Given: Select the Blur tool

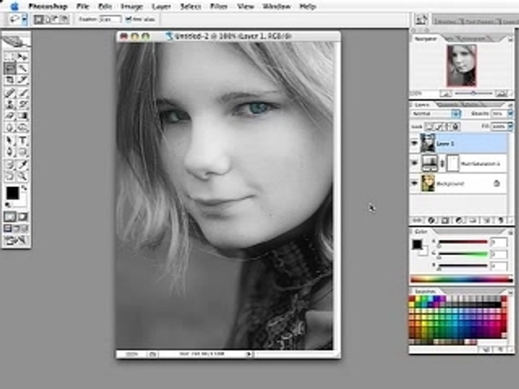Looking at the screenshot, I should click(10, 128).
